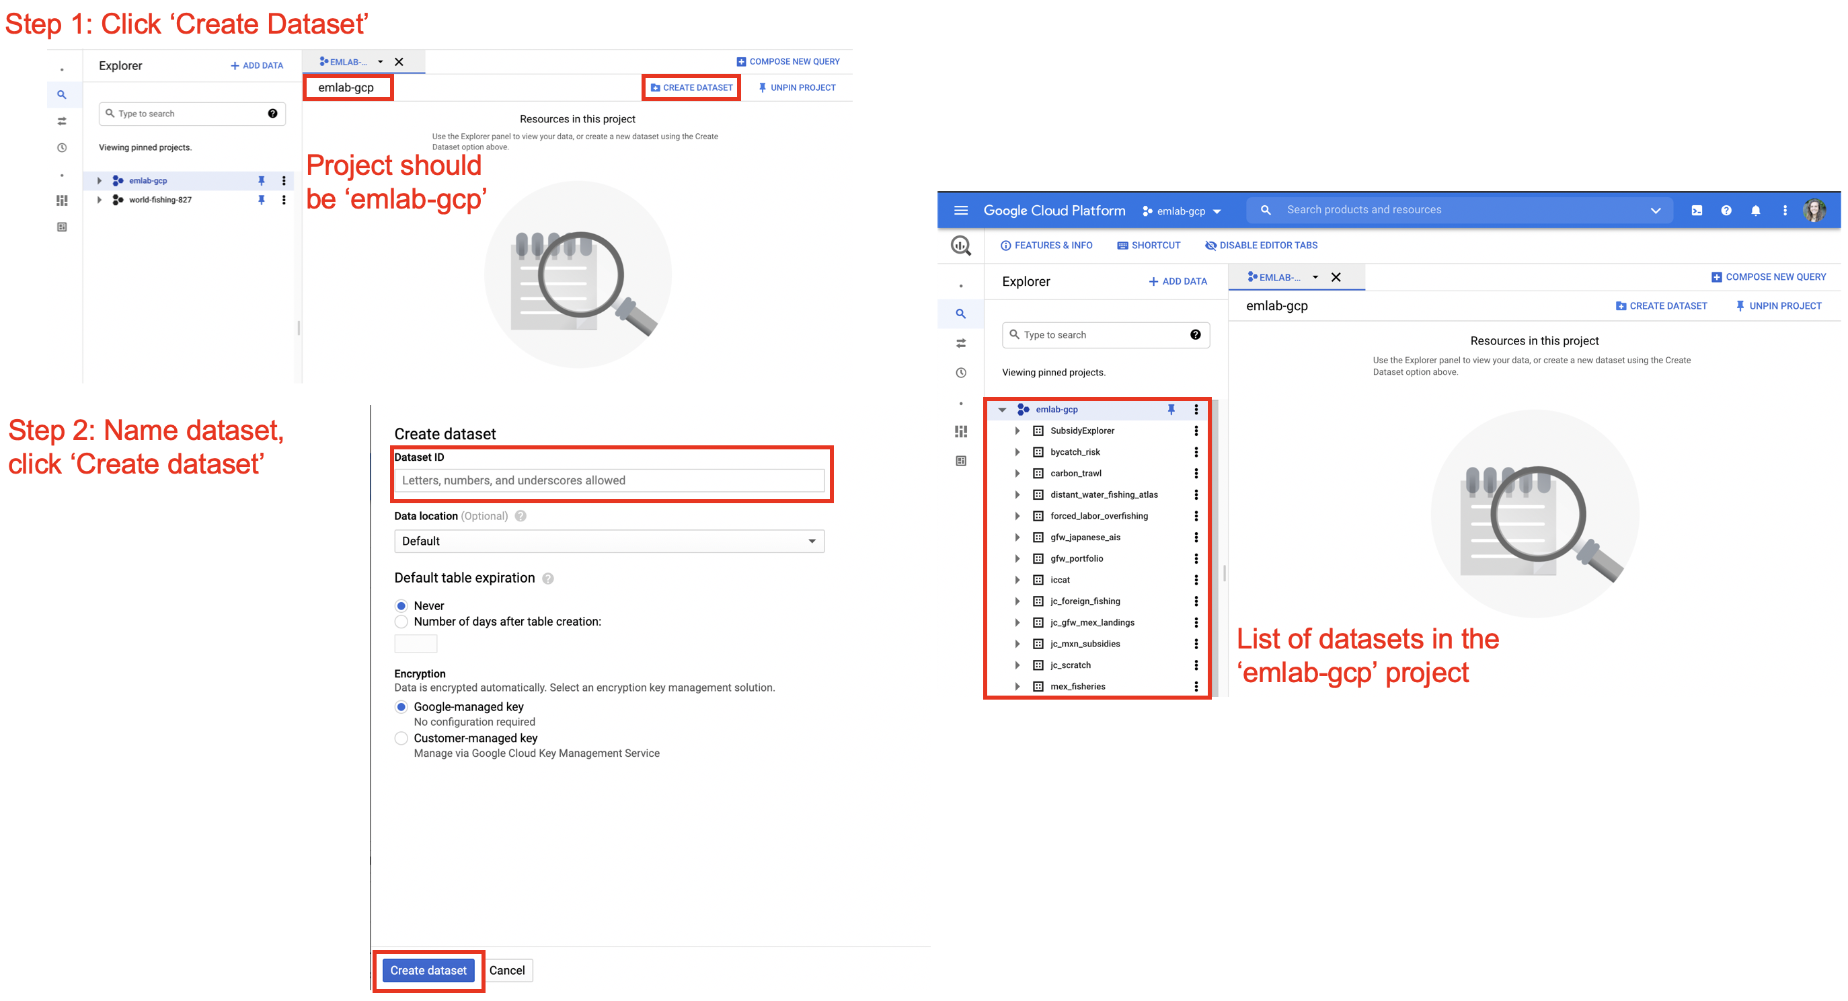Open the three-dot menu for bycatch_risk dataset

tap(1196, 452)
